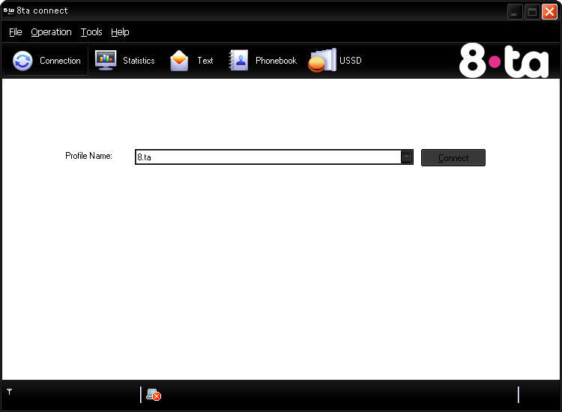Minimize the 8ta connect window
This screenshot has height=412, width=562.
[515, 12]
